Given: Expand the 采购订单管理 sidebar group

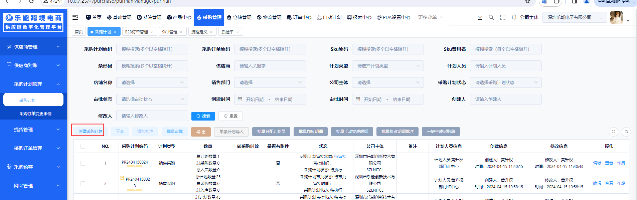Looking at the screenshot, I should 33,148.
